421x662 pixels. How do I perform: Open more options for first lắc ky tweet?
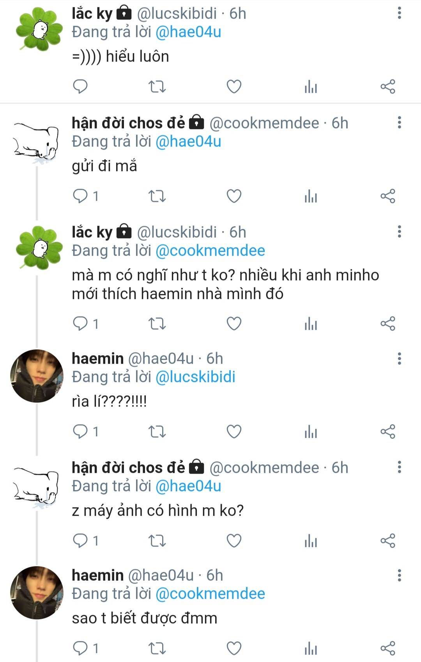click(399, 13)
